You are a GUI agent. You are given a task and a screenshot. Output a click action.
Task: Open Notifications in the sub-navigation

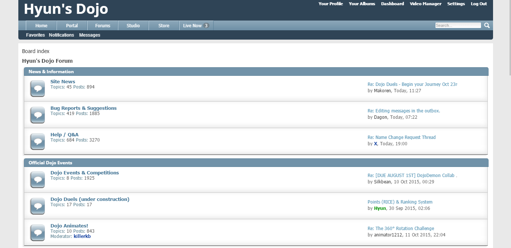coord(61,35)
